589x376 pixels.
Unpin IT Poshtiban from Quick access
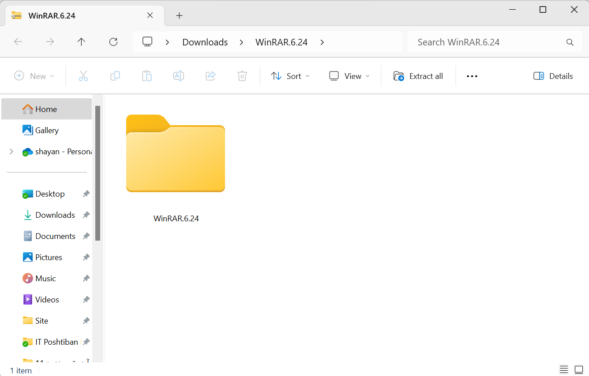click(86, 342)
